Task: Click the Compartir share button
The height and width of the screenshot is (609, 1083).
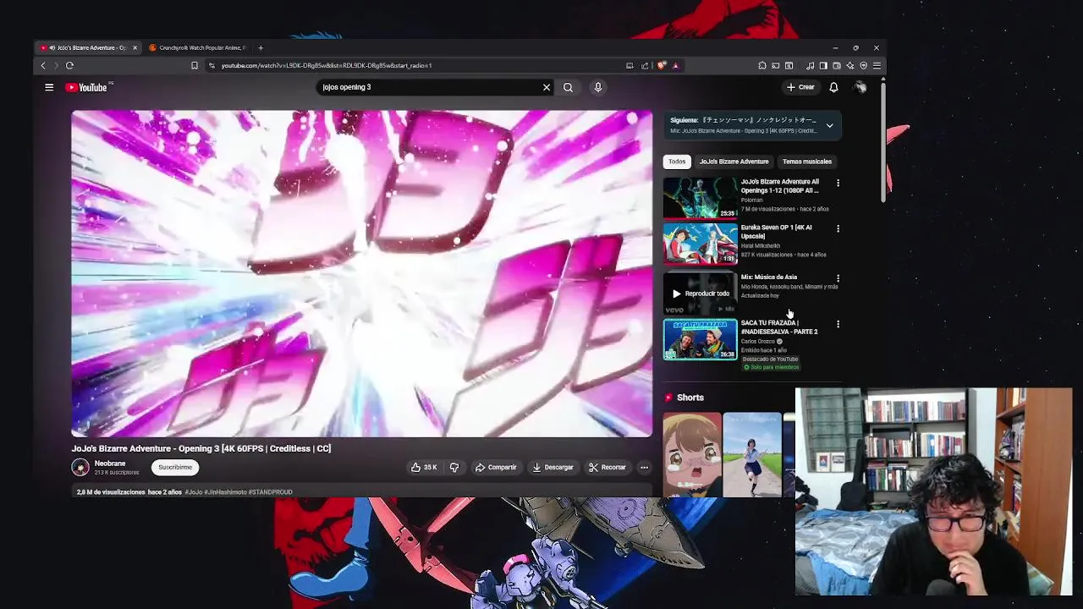Action: [496, 467]
